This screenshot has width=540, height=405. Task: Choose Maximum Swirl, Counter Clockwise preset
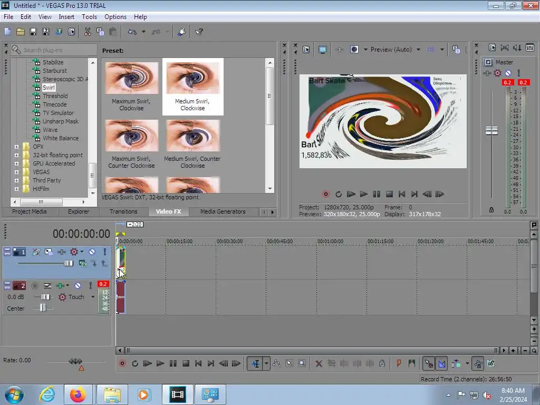tap(131, 136)
